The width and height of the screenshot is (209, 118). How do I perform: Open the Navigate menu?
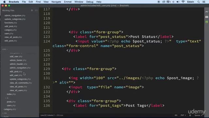56,2
